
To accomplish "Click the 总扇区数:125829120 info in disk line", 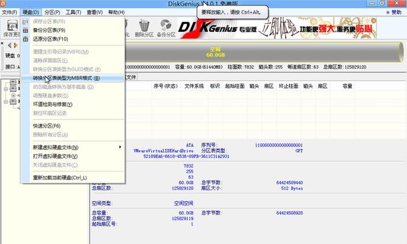I will pyautogui.click(x=344, y=67).
